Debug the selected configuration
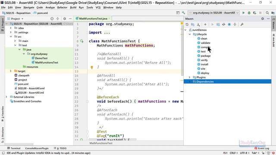The image size is (276, 155). coord(249,13)
